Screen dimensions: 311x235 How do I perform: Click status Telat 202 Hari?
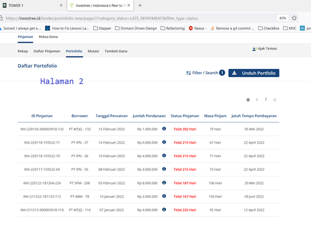tap(185, 129)
